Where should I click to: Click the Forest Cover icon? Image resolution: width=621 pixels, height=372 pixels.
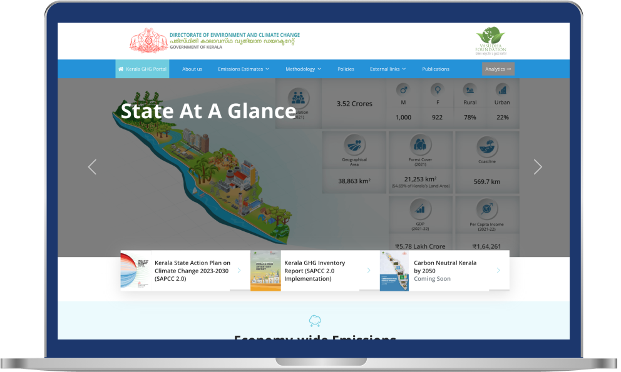pos(421,146)
